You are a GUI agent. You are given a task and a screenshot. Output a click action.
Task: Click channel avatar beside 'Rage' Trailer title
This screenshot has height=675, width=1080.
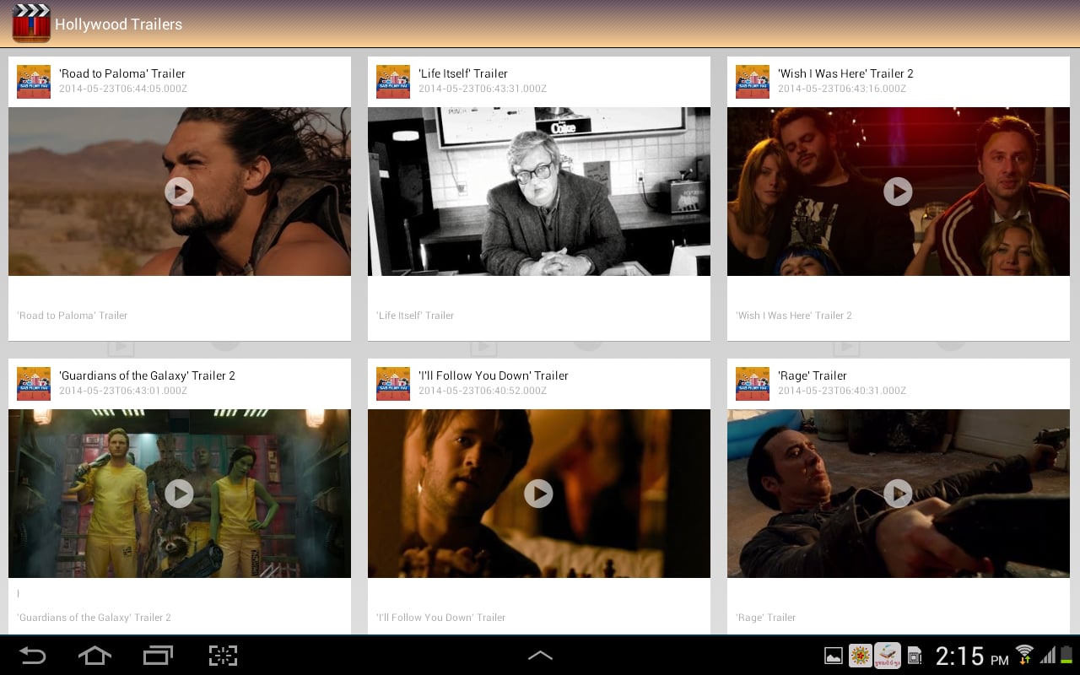[753, 384]
